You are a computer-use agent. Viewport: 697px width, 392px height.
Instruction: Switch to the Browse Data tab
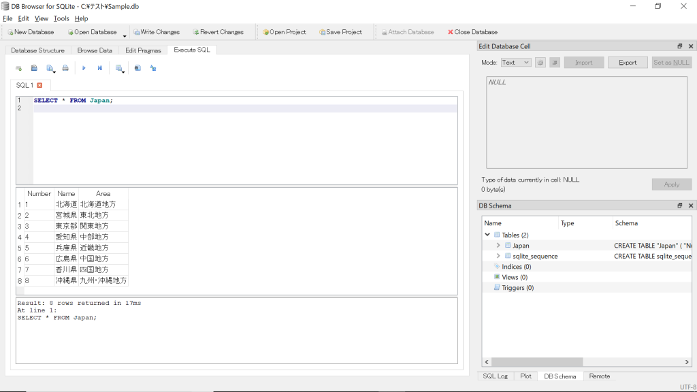95,50
